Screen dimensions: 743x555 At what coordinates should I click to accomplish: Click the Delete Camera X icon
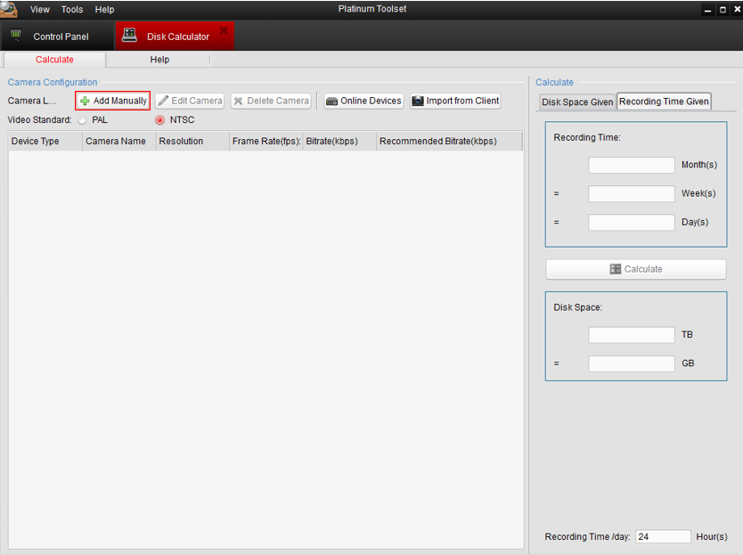[x=238, y=102]
